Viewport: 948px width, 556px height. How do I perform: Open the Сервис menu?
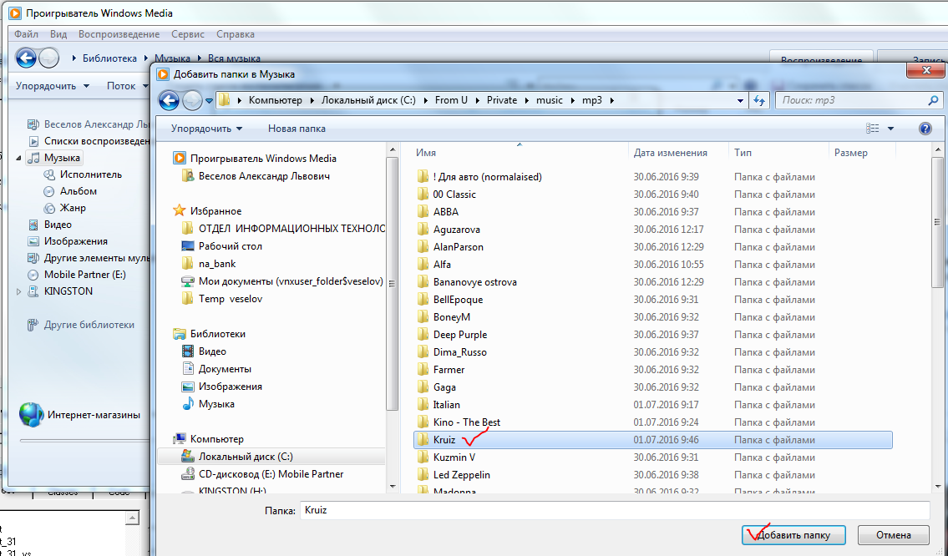187,34
